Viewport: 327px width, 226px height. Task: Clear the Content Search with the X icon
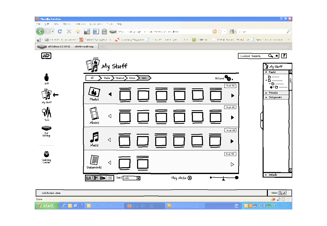[x=277, y=56]
